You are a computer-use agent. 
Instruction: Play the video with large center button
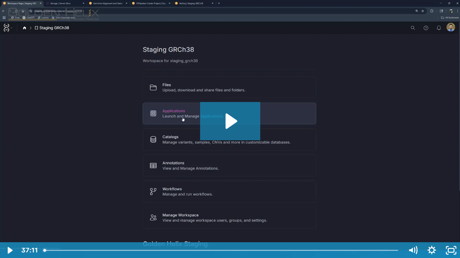pyautogui.click(x=230, y=121)
